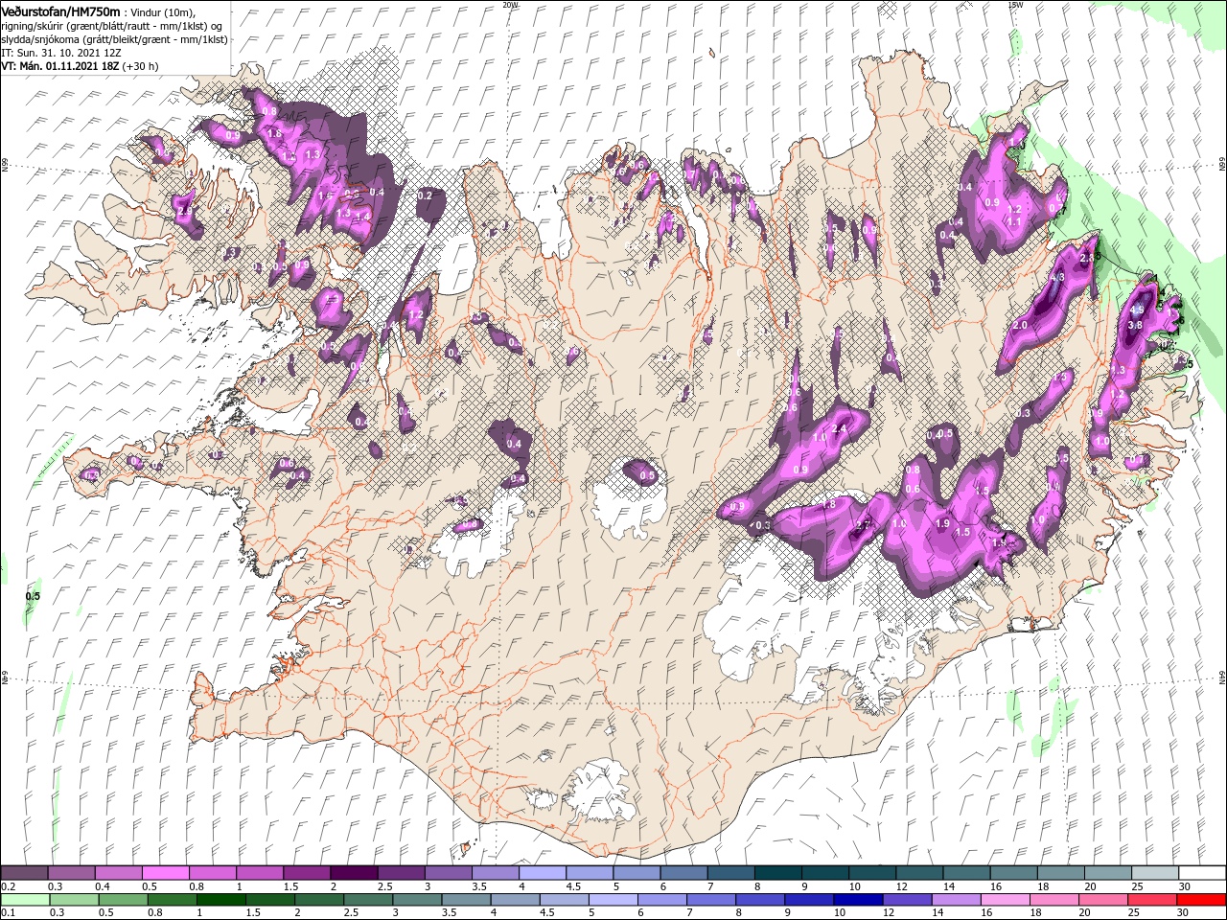Click the '2.7' precipitation value label
Screen dimensions: 1227x920
click(862, 524)
